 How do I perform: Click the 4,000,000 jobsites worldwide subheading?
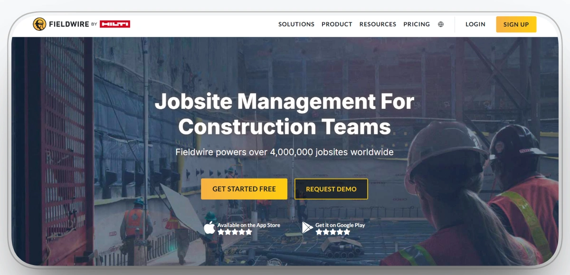(285, 152)
